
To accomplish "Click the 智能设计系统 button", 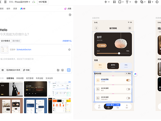I will (x=13, y=70).
